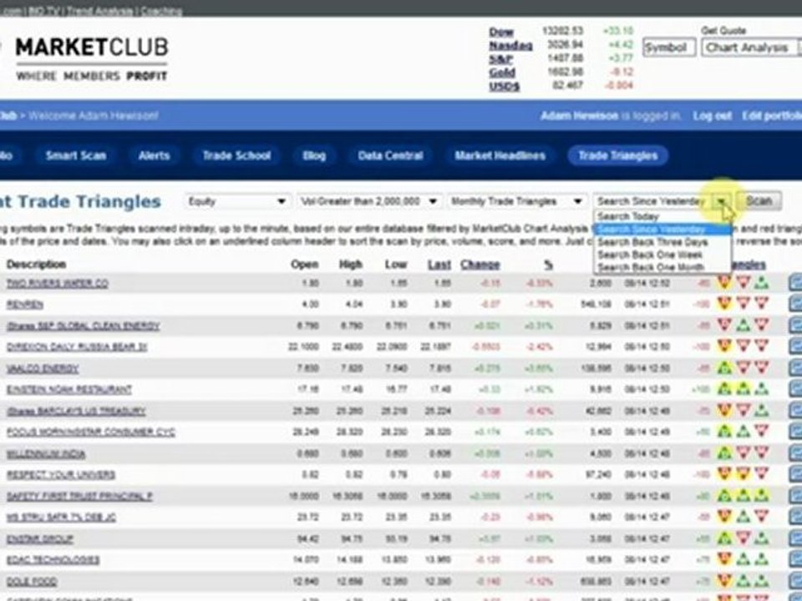
Task: Open the Data Central tab
Action: [x=390, y=155]
